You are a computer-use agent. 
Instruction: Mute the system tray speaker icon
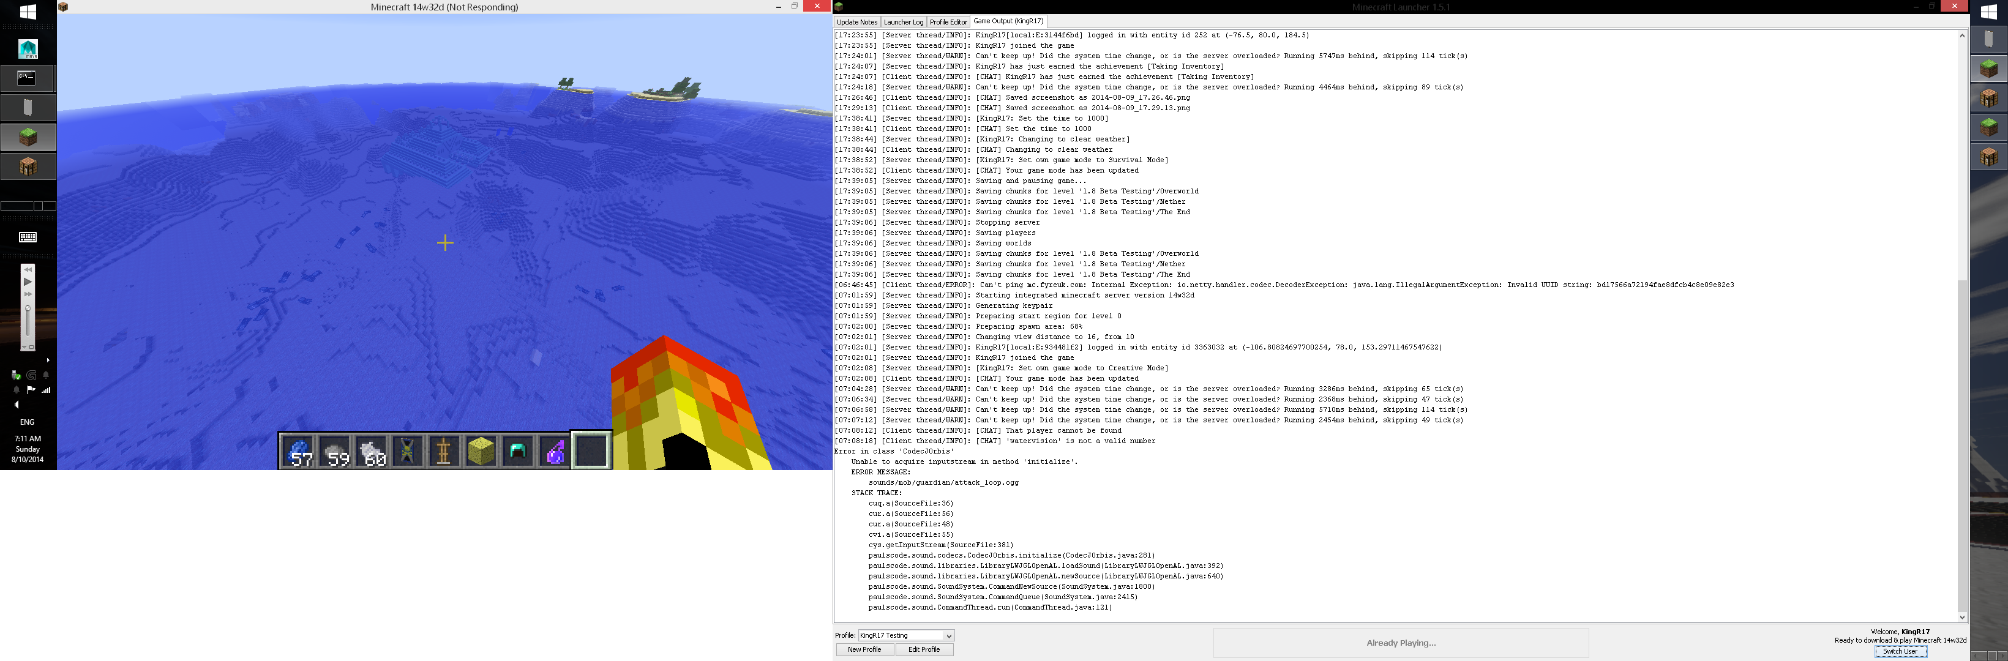[17, 405]
